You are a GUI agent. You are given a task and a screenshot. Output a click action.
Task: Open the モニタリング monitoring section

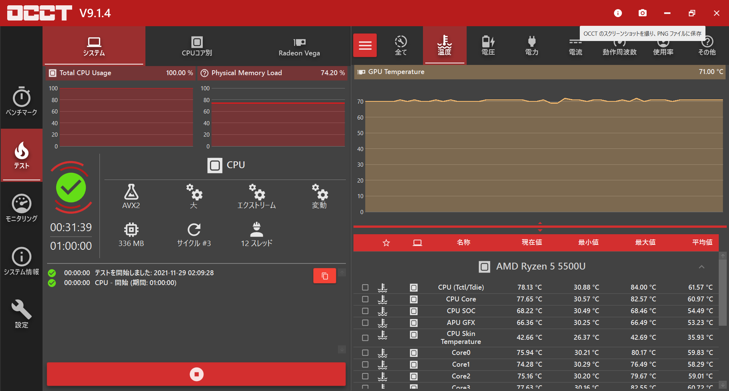point(21,208)
